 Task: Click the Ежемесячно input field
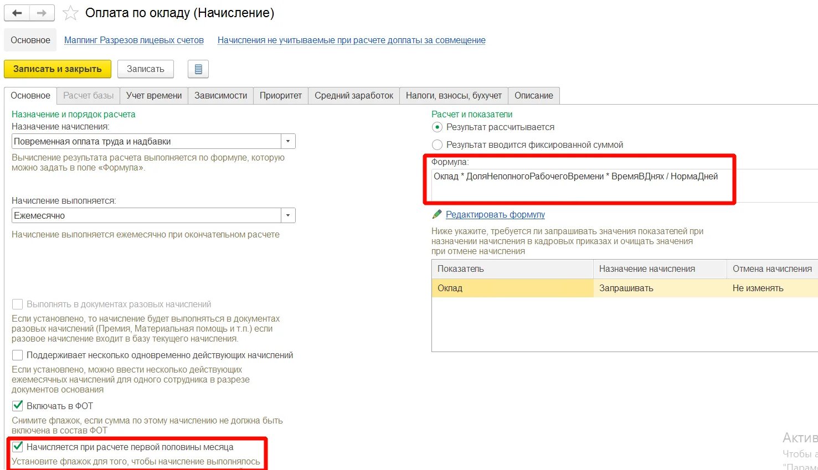pyautogui.click(x=147, y=215)
